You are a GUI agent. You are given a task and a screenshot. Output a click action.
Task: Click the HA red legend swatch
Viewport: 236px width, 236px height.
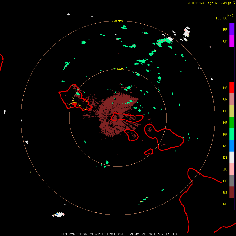tap(232, 88)
